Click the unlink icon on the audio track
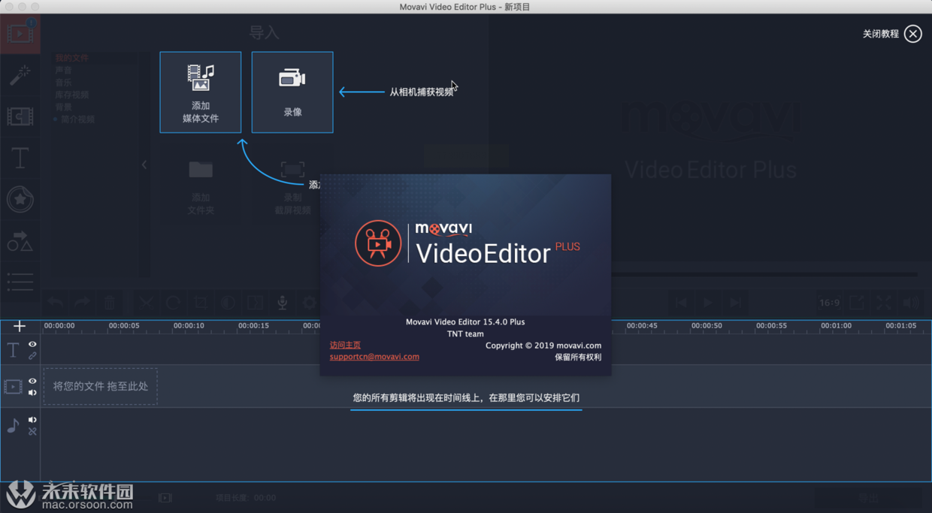This screenshot has width=932, height=513. (32, 432)
